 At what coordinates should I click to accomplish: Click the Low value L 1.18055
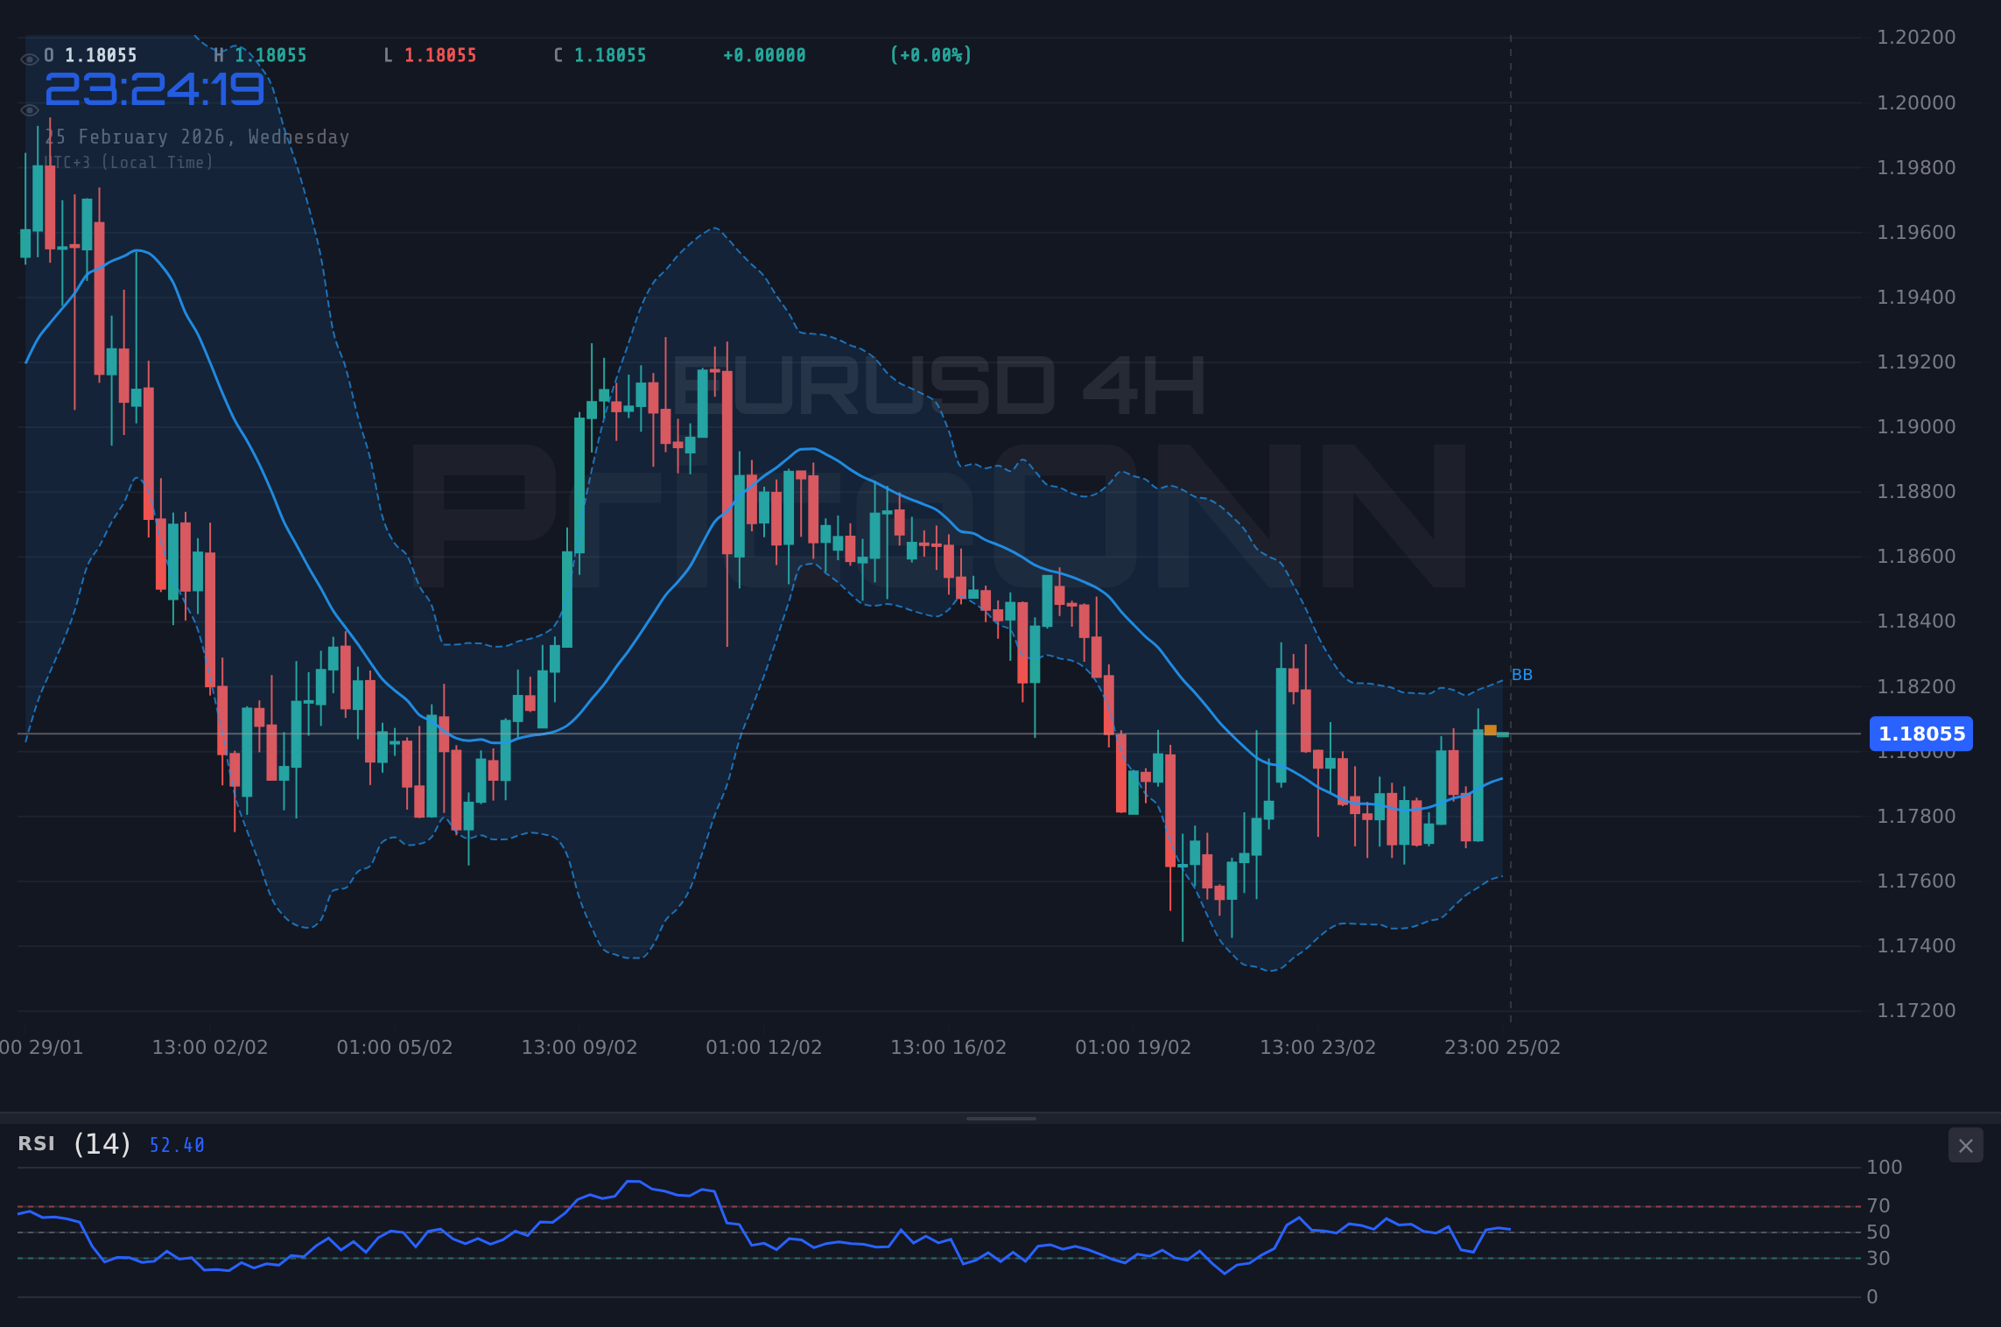pyautogui.click(x=433, y=54)
